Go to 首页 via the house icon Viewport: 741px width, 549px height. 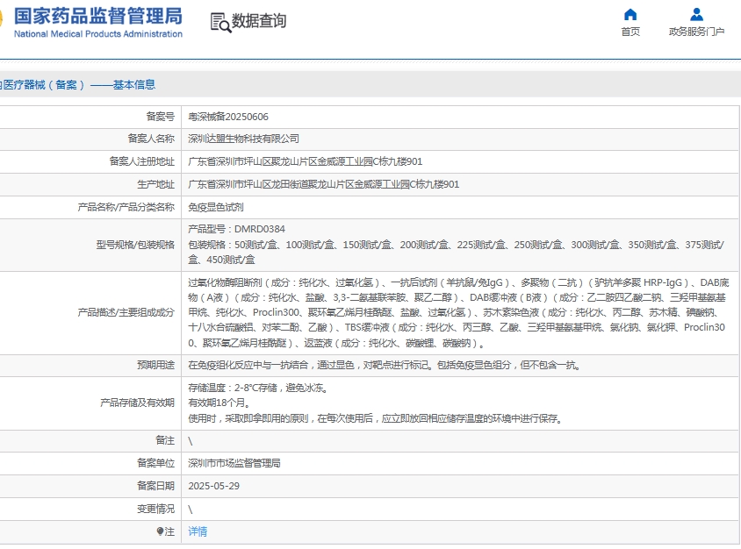click(630, 15)
